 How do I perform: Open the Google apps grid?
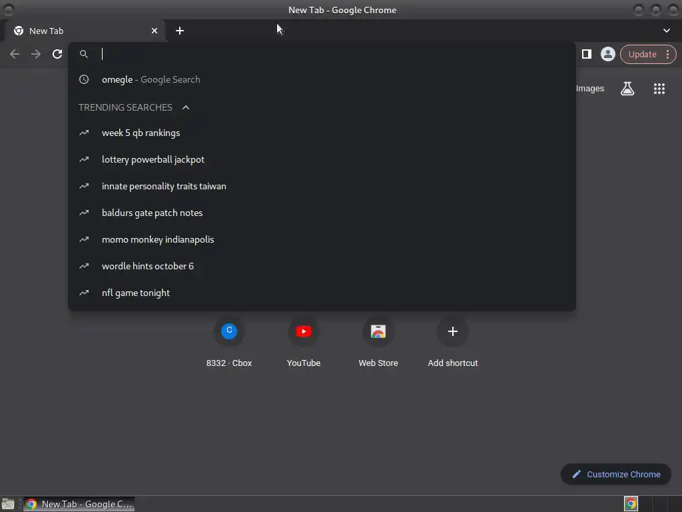pyautogui.click(x=659, y=89)
